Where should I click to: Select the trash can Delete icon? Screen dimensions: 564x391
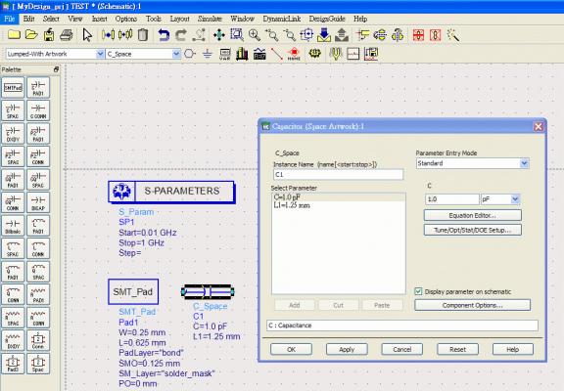click(x=143, y=35)
